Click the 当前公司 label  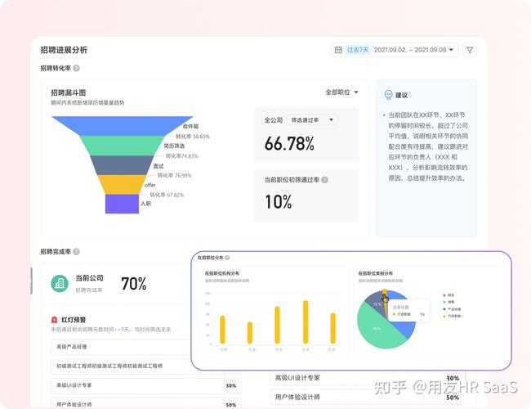[x=89, y=278]
